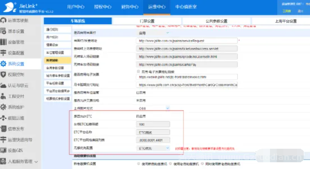
Task: Check the 启用 电子发票地址链接 checkbox
Action: pos(138,72)
